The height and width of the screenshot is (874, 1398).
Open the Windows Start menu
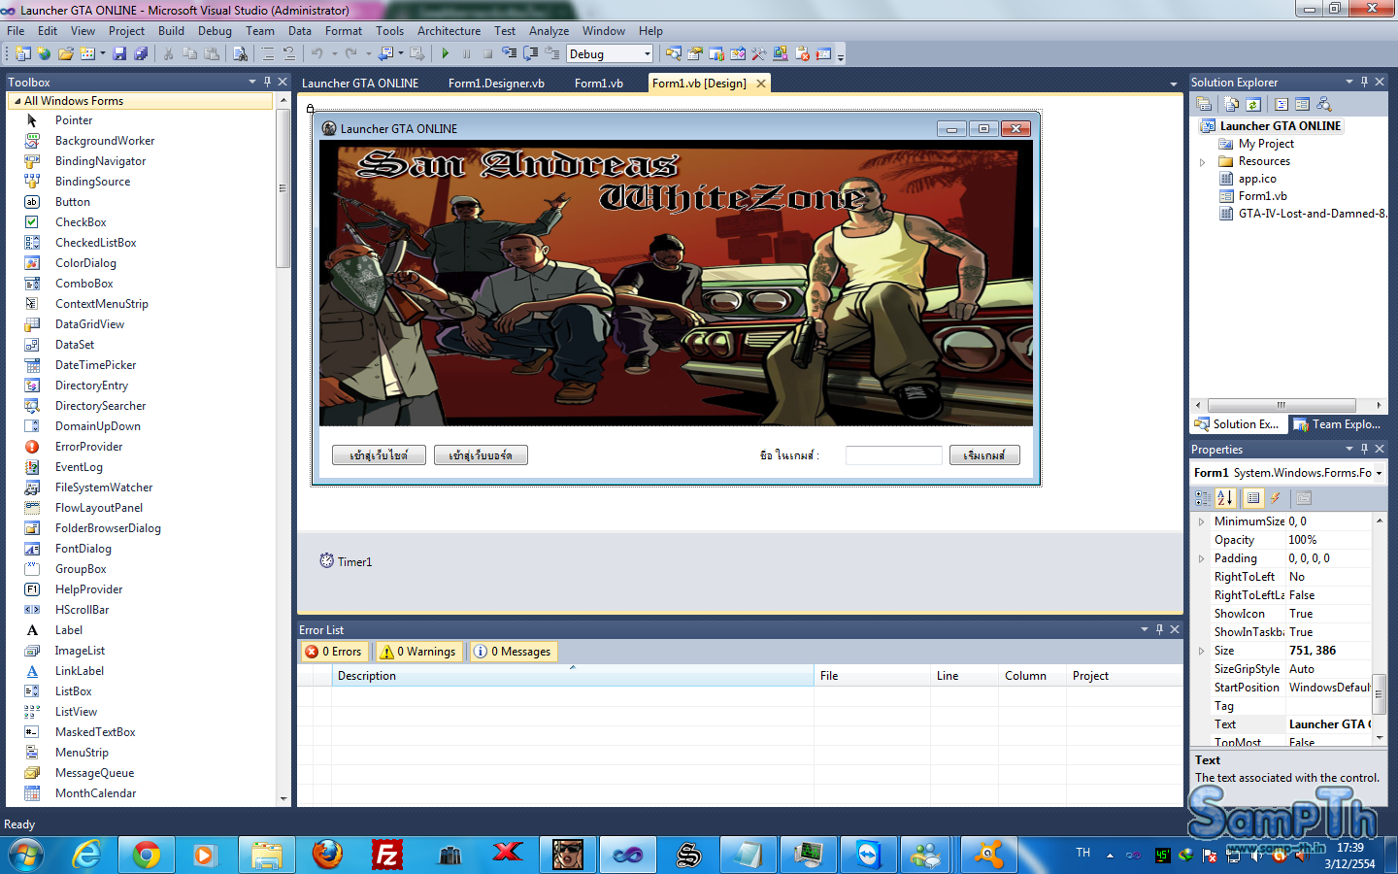(26, 855)
